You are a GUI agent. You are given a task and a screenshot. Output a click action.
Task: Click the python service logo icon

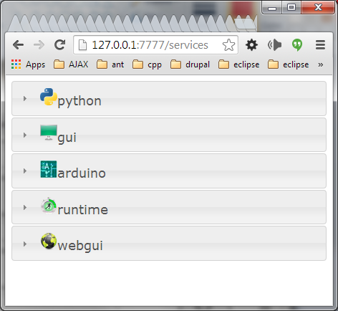[49, 97]
